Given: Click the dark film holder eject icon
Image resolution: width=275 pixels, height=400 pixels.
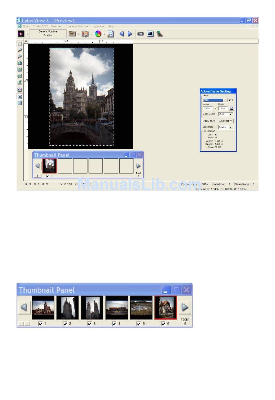Looking at the screenshot, I should (x=140, y=34).
